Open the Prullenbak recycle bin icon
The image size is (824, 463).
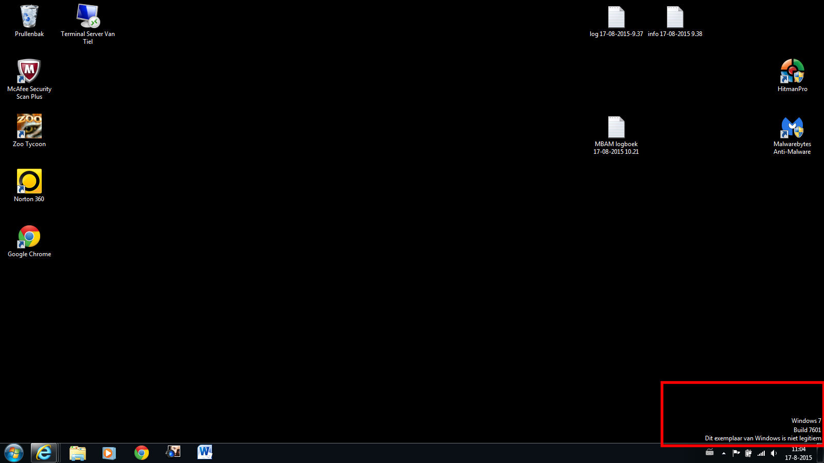tap(29, 17)
